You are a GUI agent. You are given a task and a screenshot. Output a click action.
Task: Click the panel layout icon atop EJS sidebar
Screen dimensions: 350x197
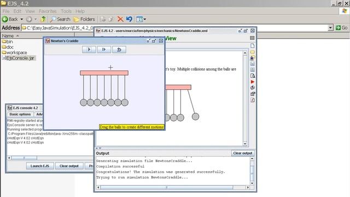pos(252,38)
